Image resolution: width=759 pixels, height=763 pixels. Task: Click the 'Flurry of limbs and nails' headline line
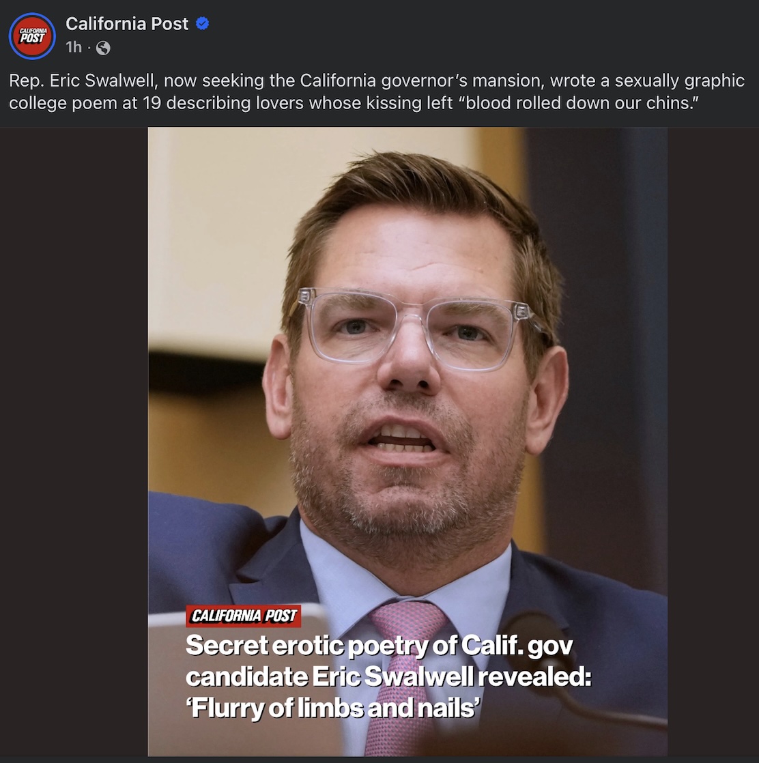[x=333, y=708]
